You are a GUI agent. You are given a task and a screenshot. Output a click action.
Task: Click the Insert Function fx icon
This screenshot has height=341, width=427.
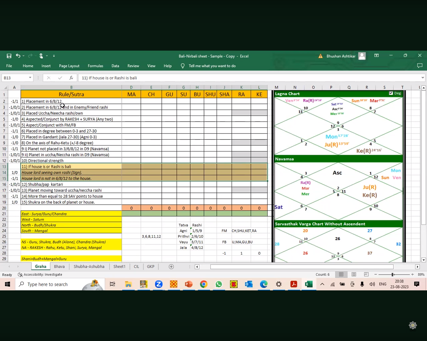(71, 78)
